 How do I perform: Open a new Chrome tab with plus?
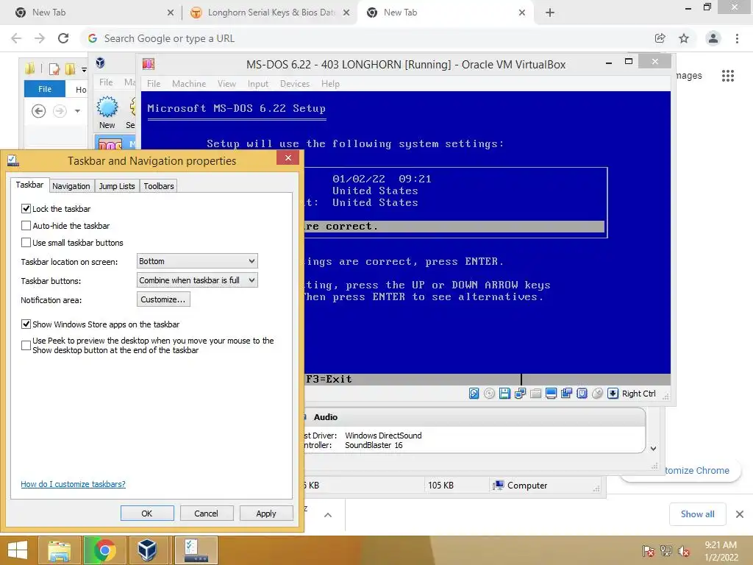pyautogui.click(x=550, y=13)
